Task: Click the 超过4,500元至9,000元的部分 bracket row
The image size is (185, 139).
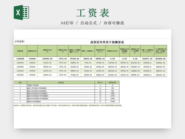Action: click(66, 91)
